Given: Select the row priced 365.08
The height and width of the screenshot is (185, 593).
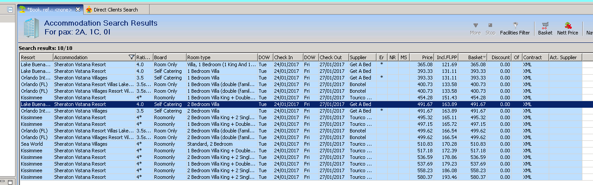Looking at the screenshot, I should click(301, 64).
